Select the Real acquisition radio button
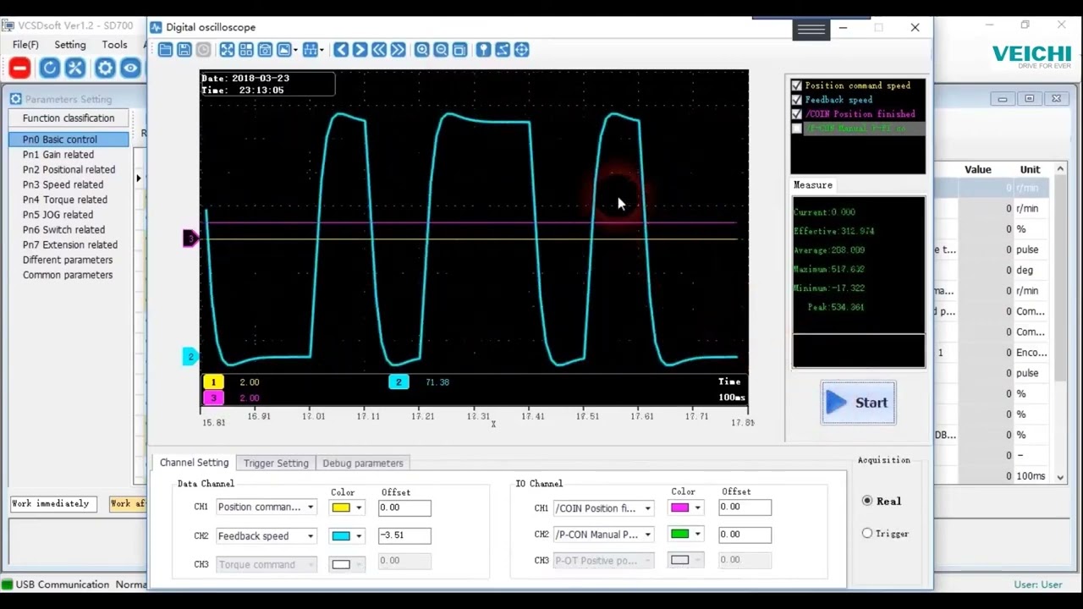Image resolution: width=1083 pixels, height=609 pixels. coord(867,501)
